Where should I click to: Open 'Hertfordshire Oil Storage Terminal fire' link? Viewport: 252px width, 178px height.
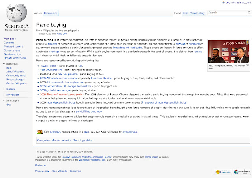coord(66,86)
